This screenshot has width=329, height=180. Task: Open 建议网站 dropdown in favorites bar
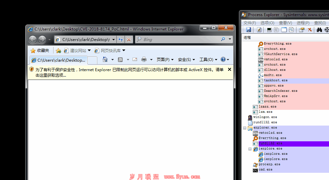tap(89, 50)
